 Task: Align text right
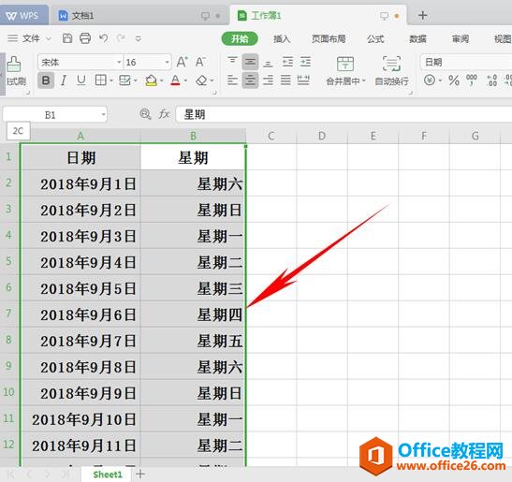[268, 80]
